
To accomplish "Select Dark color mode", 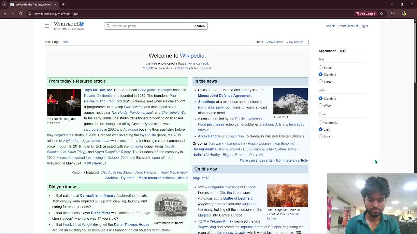I will pos(321,136).
